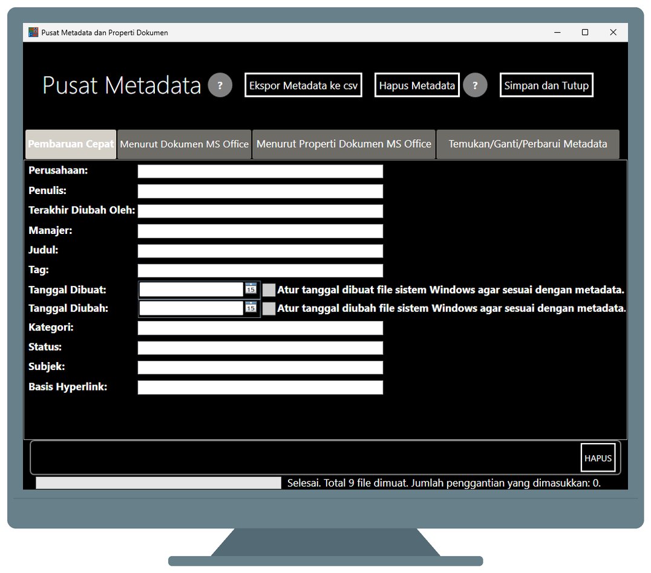
Task: Open the Menurut Dokumen MS Office tab
Action: click(x=185, y=144)
